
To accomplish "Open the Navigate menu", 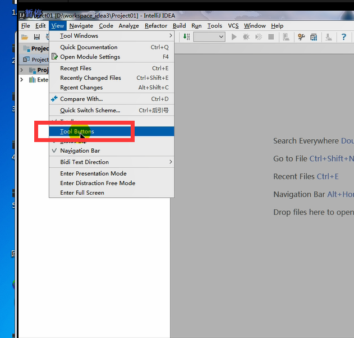I will [x=81, y=26].
